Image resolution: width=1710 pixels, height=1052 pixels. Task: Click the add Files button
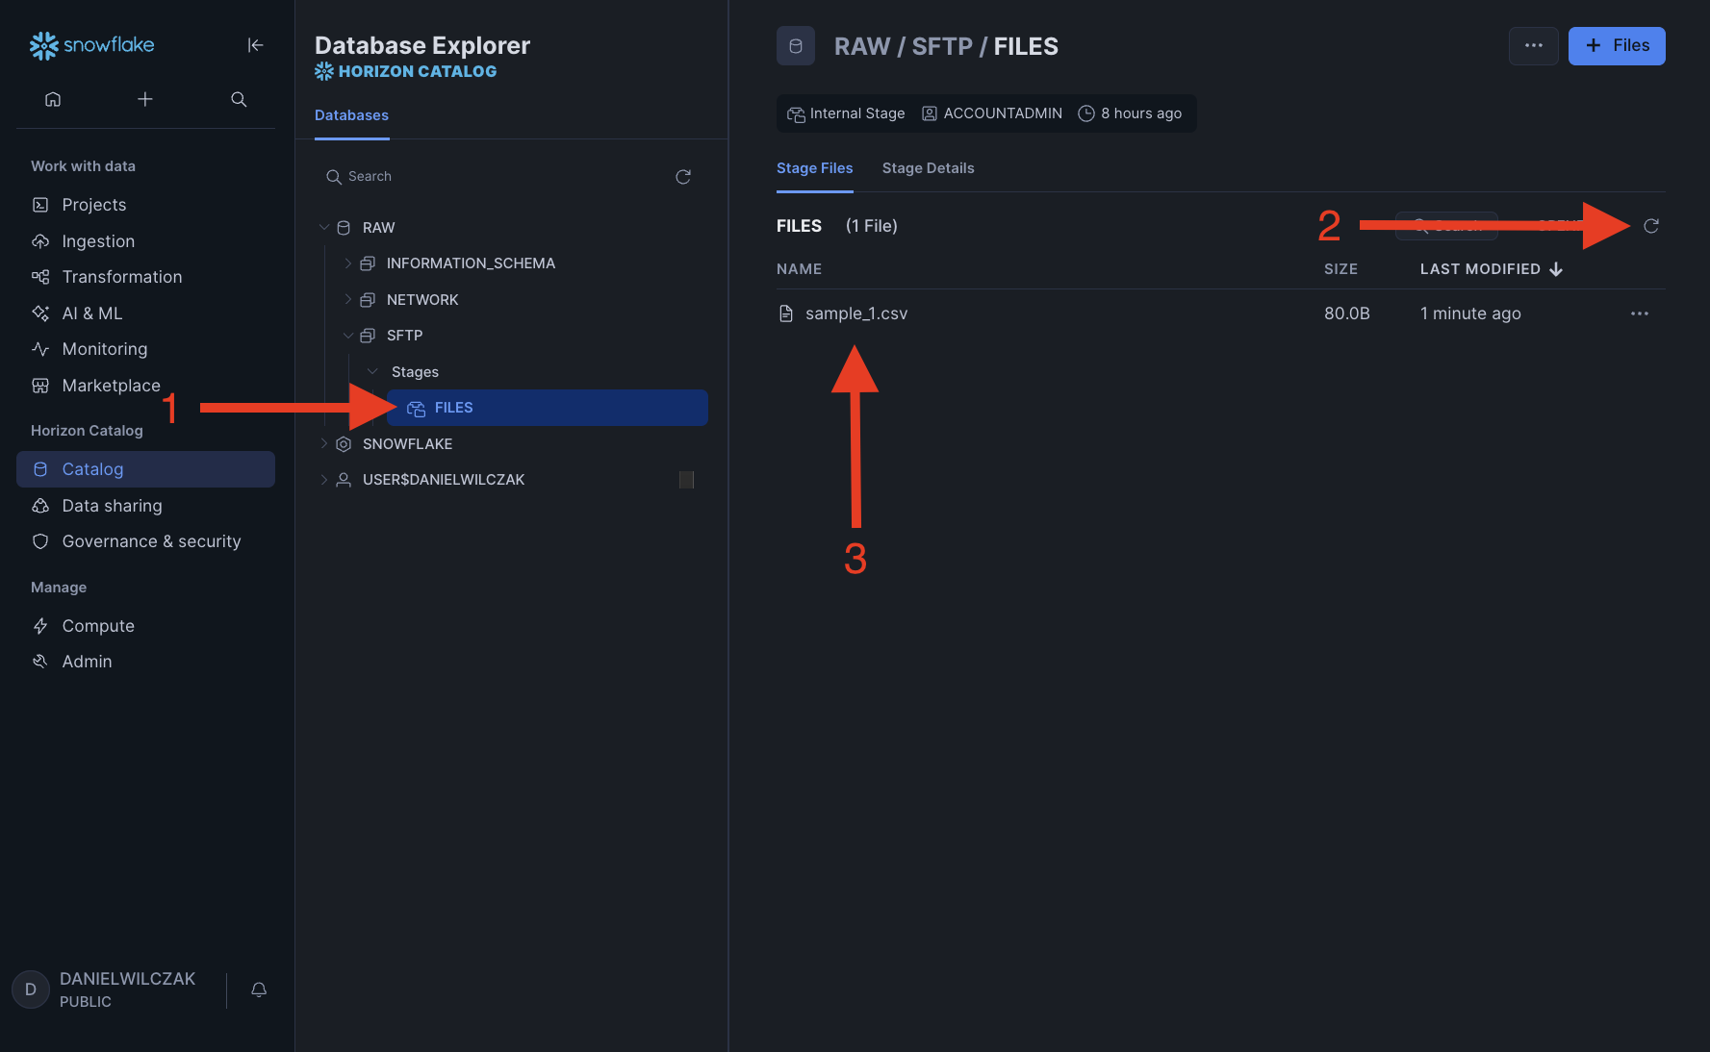coord(1616,46)
